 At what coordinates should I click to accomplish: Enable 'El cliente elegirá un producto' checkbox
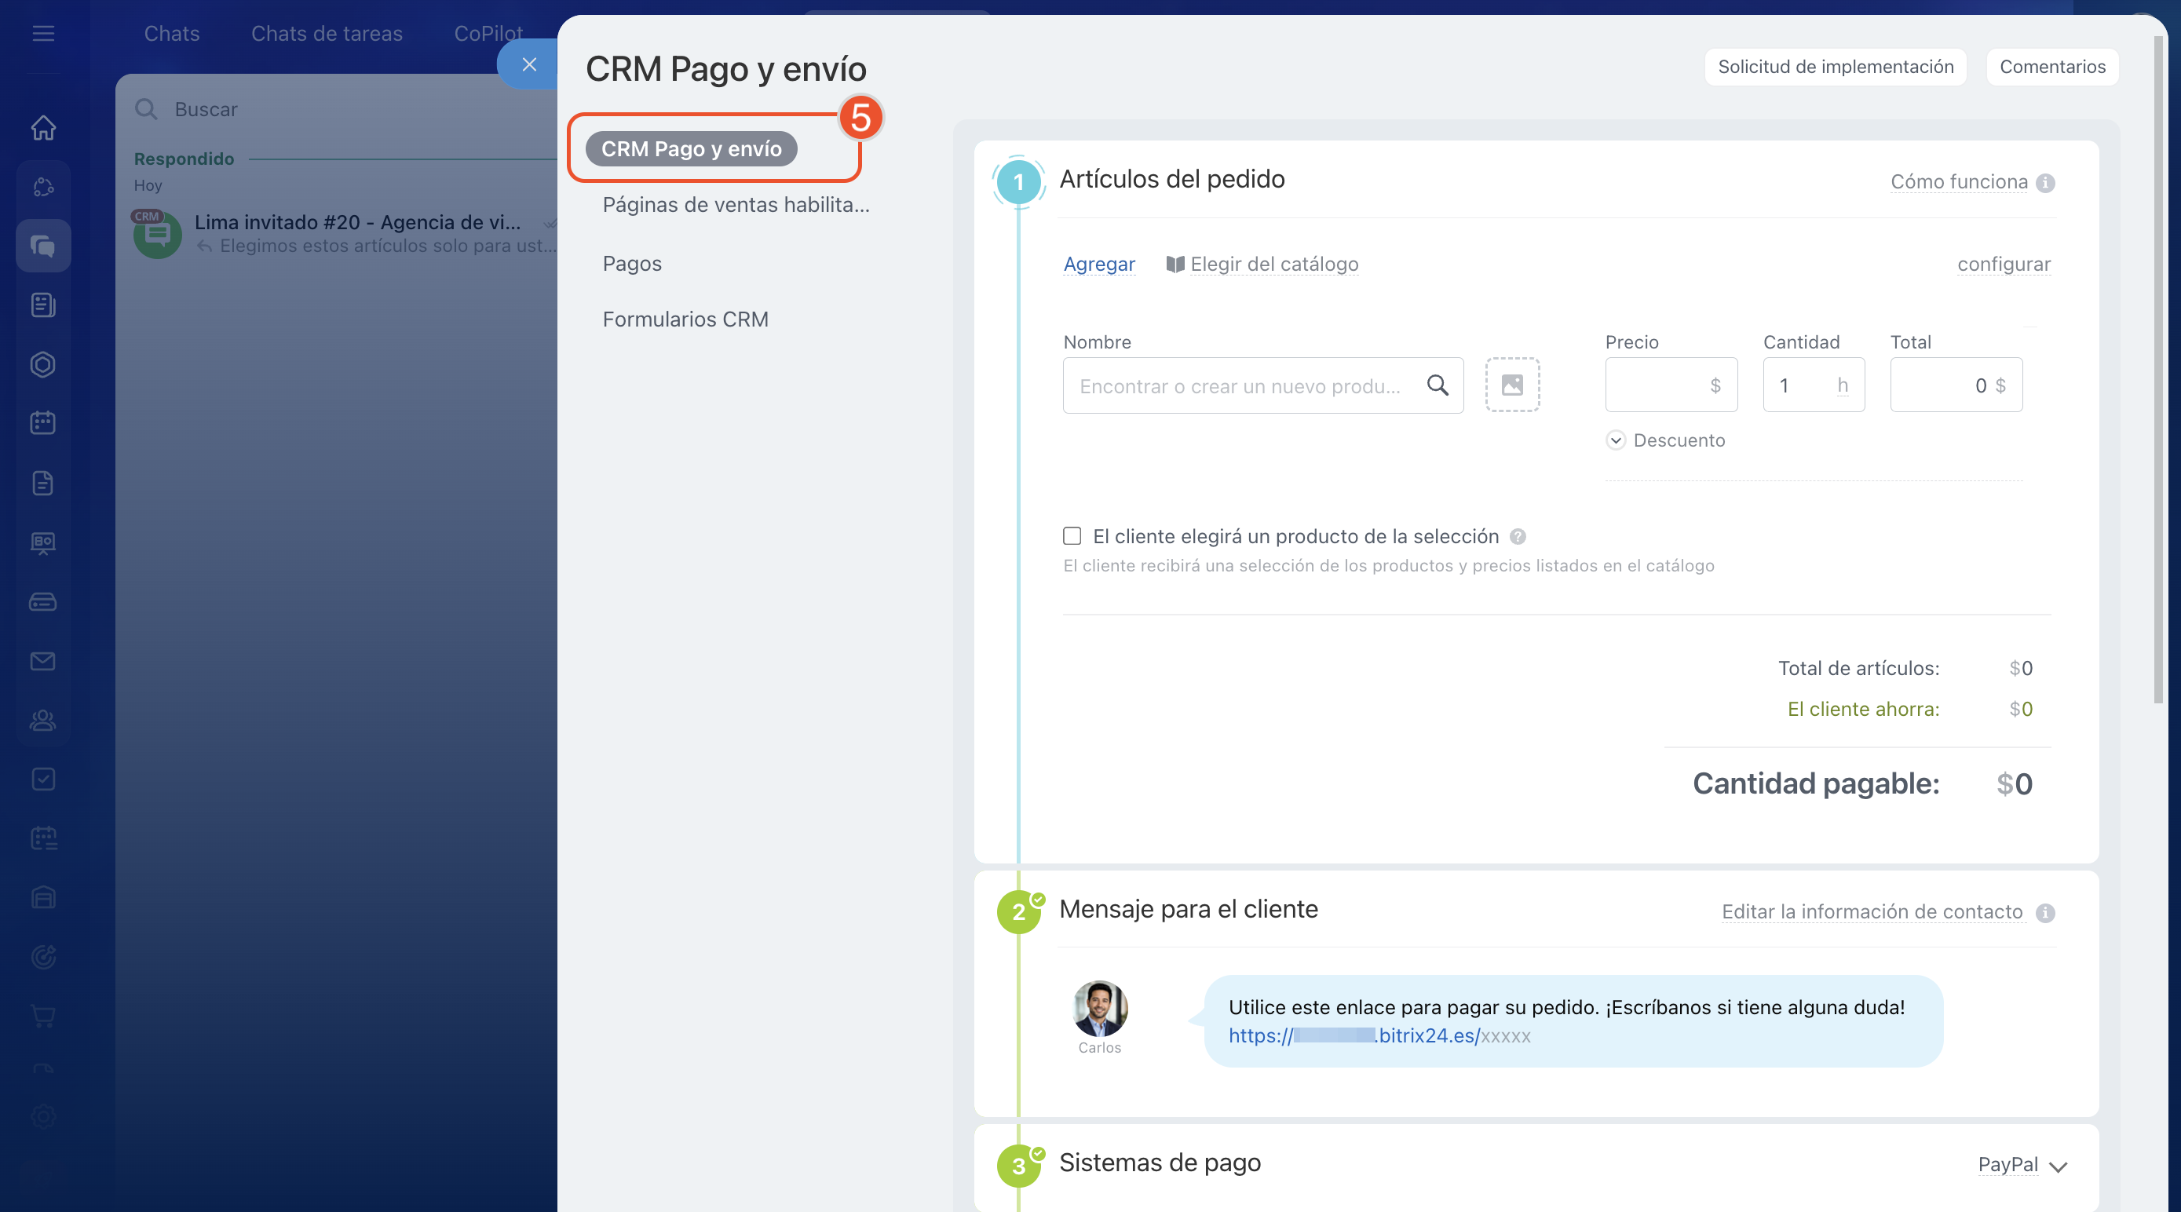pyautogui.click(x=1072, y=536)
